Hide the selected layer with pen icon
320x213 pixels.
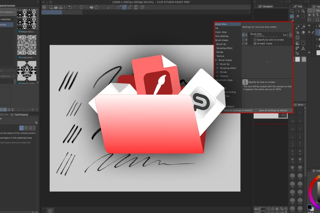pyautogui.click(x=309, y=32)
